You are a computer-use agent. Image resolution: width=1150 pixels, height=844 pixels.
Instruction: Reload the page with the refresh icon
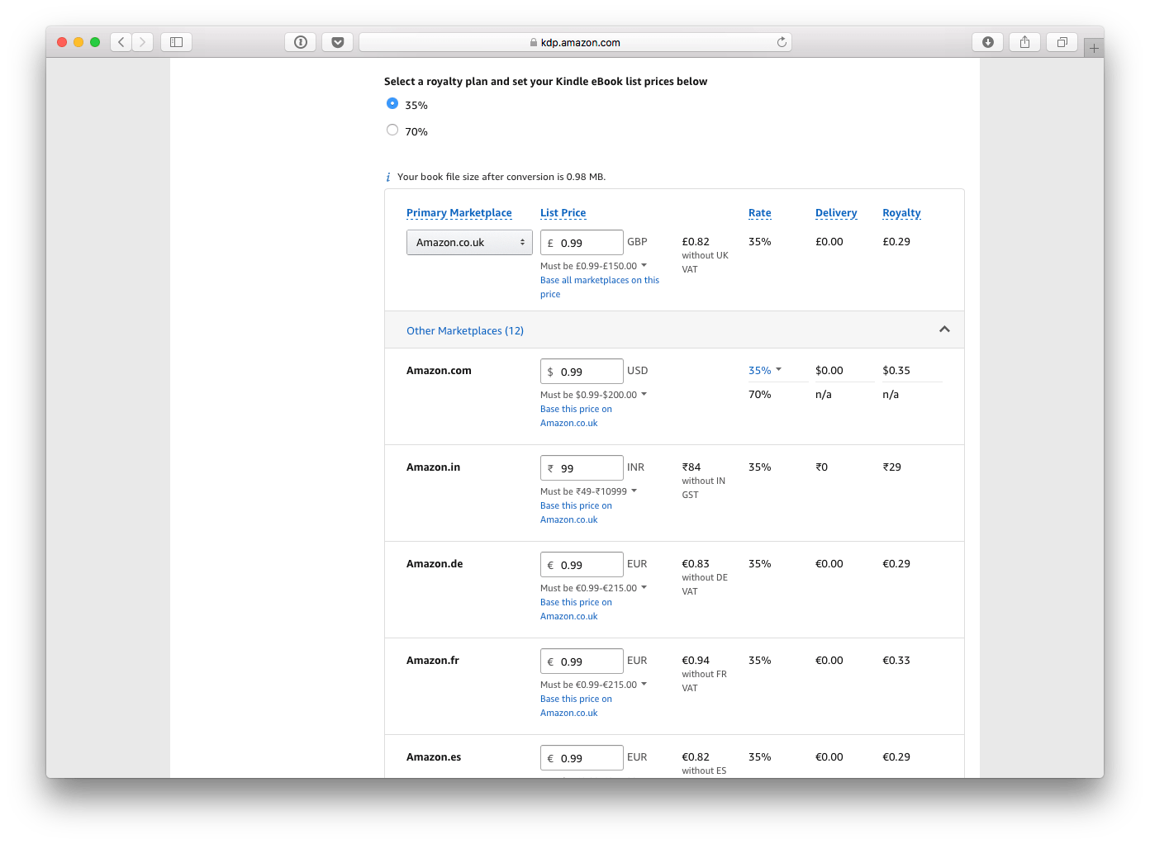pyautogui.click(x=782, y=42)
